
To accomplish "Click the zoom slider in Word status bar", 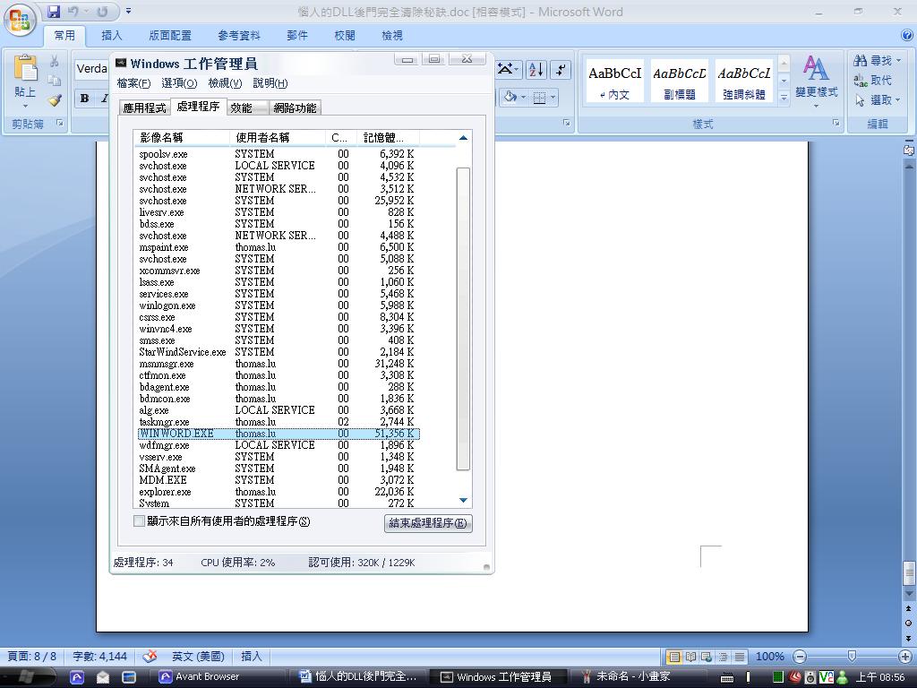I will (x=851, y=657).
